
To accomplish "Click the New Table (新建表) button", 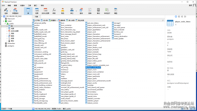I will point(52,20).
